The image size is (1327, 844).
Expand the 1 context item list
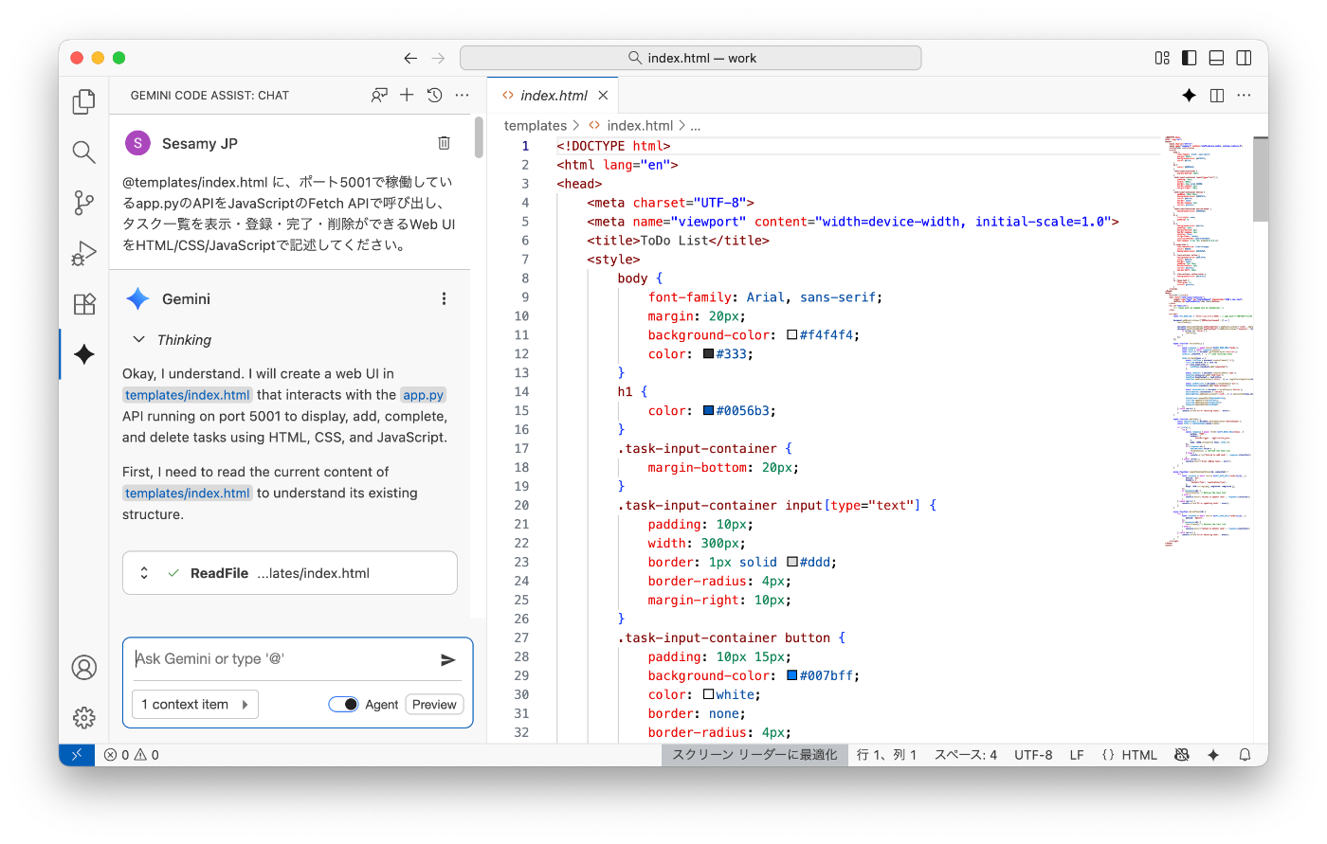coord(195,705)
